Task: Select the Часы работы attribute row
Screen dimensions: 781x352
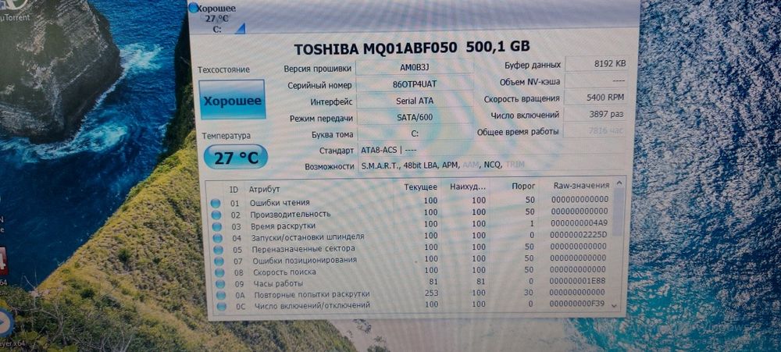Action: (413, 282)
